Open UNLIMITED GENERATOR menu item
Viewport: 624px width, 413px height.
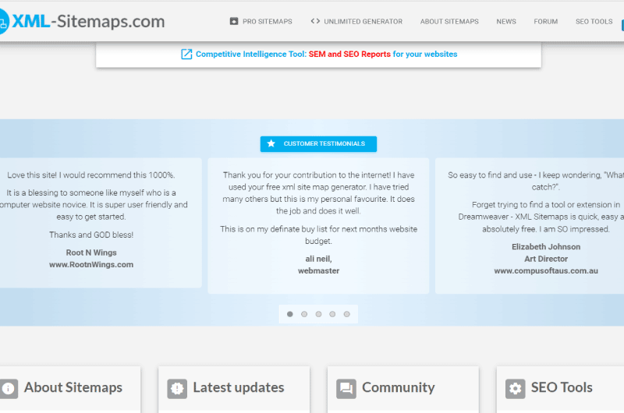pos(363,22)
